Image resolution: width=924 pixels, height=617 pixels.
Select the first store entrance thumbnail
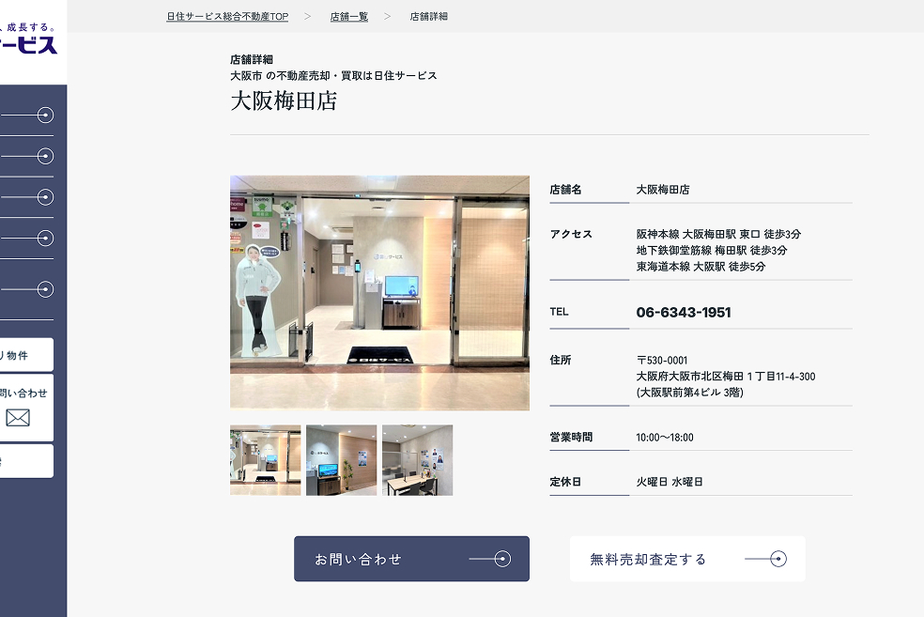266,460
